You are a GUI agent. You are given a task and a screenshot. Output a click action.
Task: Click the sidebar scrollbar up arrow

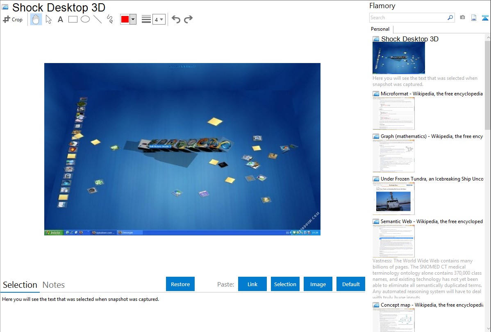click(488, 37)
